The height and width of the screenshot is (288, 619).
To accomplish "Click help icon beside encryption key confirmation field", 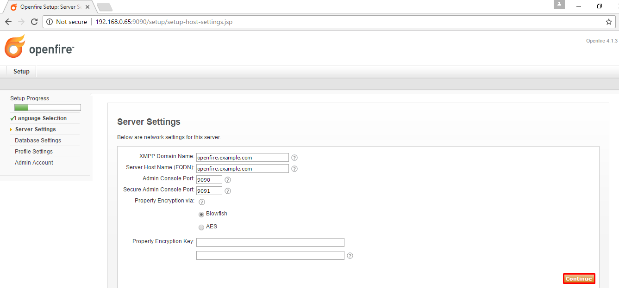I will click(x=350, y=256).
